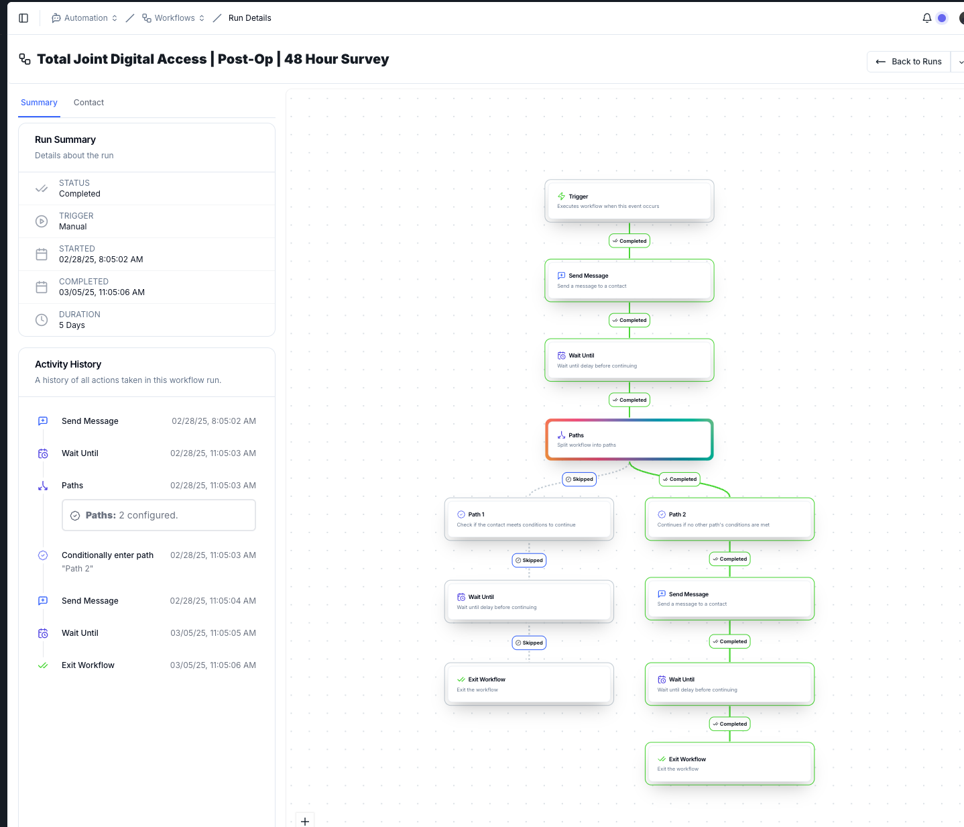Click the Back to Runs button
The image size is (964, 827).
point(909,62)
